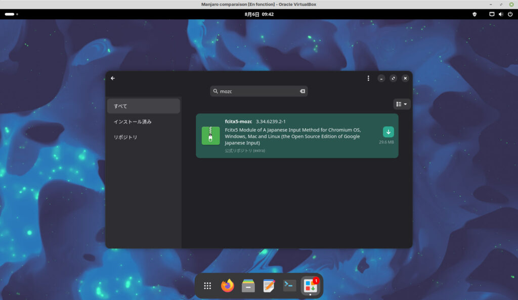Click the Fcitx5 Module package description
This screenshot has height=300, width=518.
(x=293, y=136)
